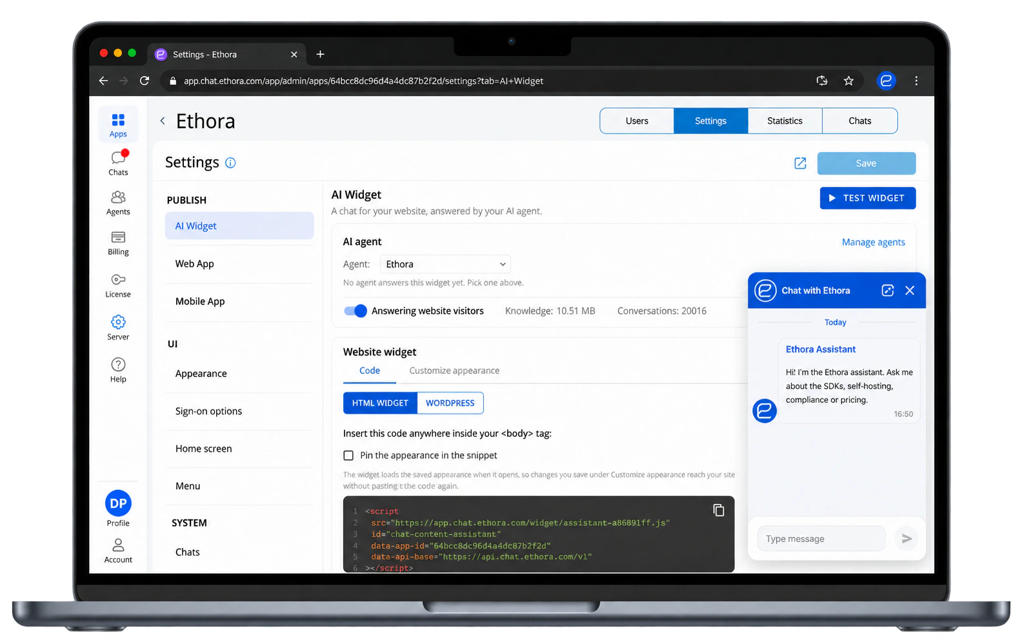This screenshot has width=1022, height=640.
Task: Open Chats under SYSTEM
Action: coord(239,552)
